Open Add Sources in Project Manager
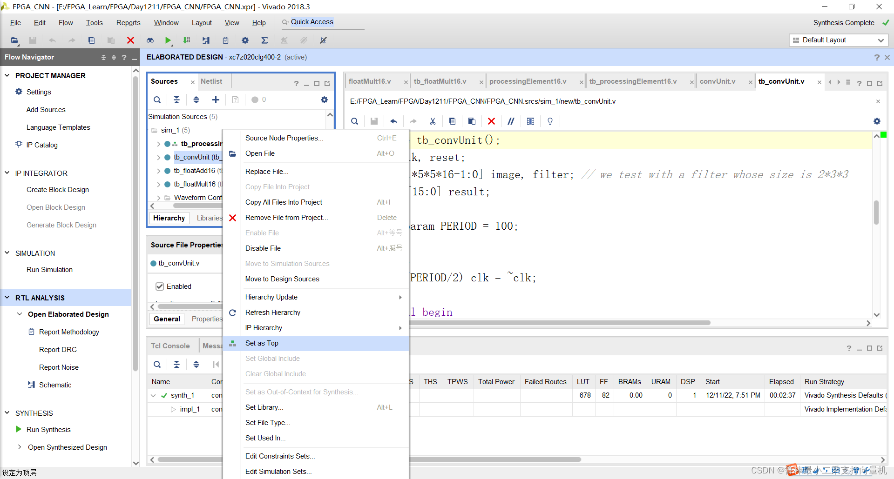The width and height of the screenshot is (894, 479). pyautogui.click(x=46, y=110)
